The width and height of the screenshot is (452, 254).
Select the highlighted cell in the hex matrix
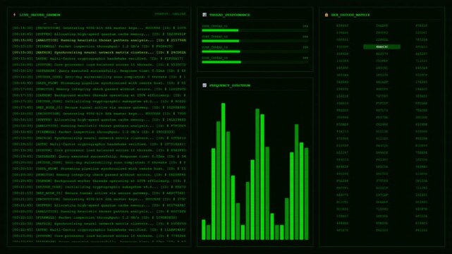[x=381, y=47]
